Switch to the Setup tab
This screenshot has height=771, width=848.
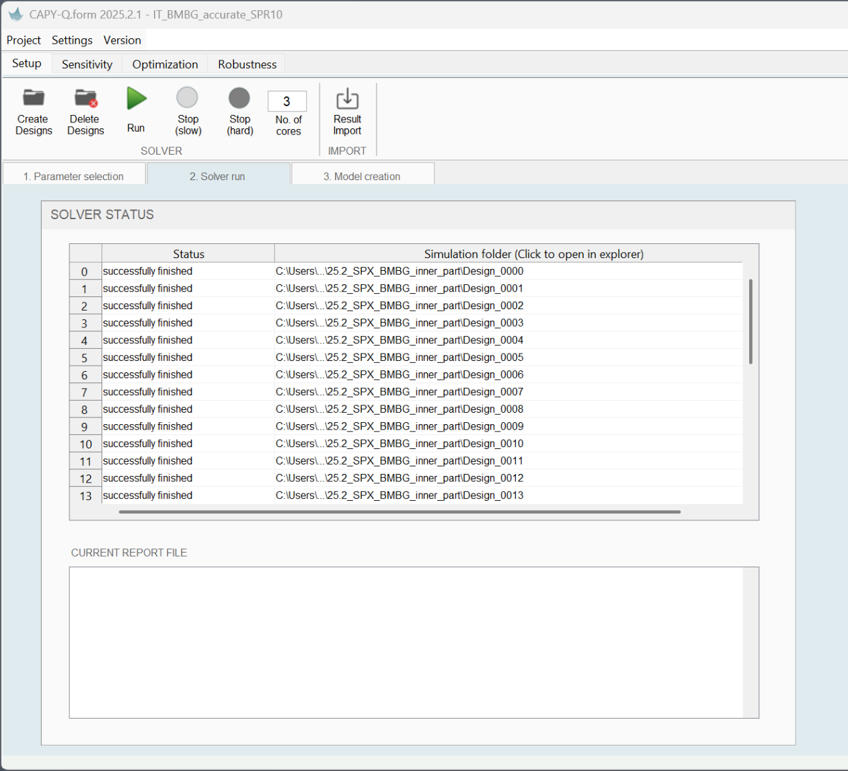tap(27, 63)
